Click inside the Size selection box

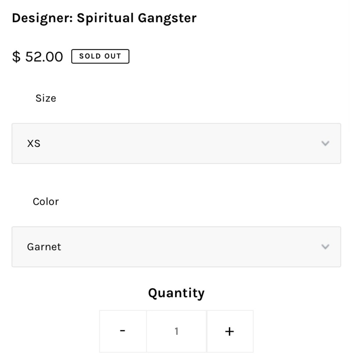pyautogui.click(x=176, y=143)
